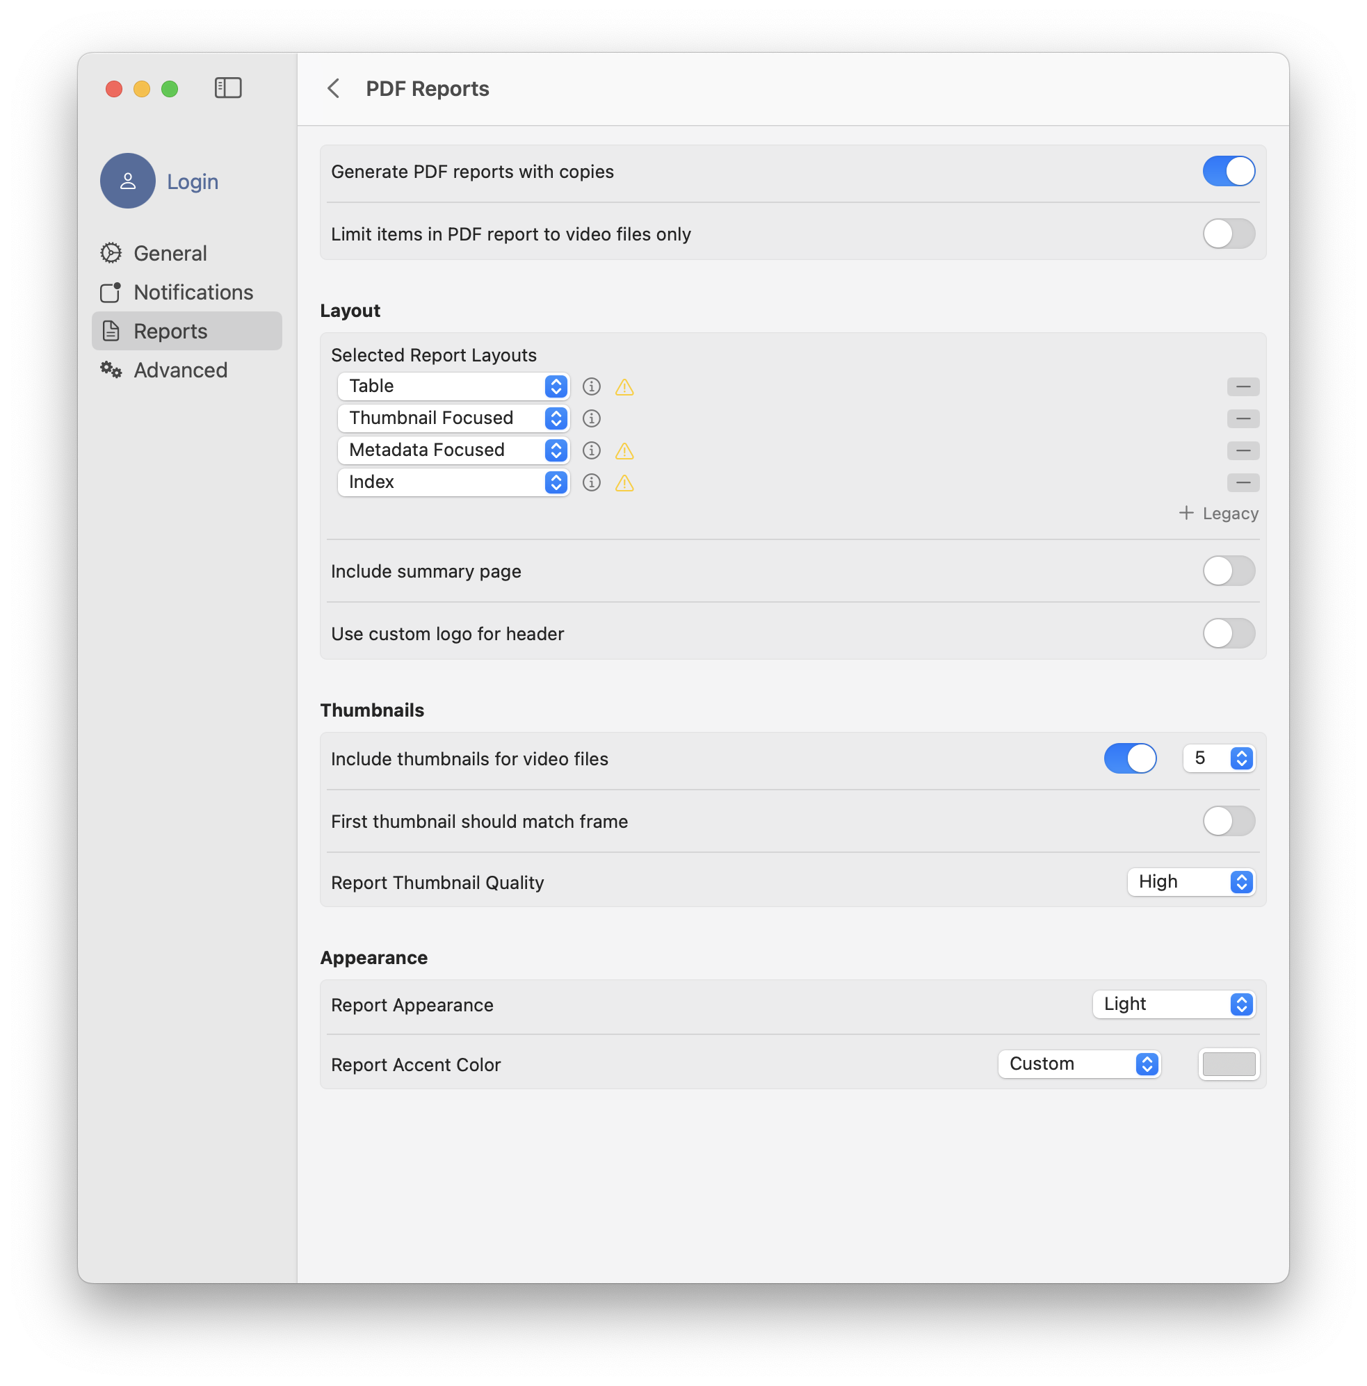1367x1386 pixels.
Task: Add a Legacy report layout
Action: pyautogui.click(x=1218, y=513)
